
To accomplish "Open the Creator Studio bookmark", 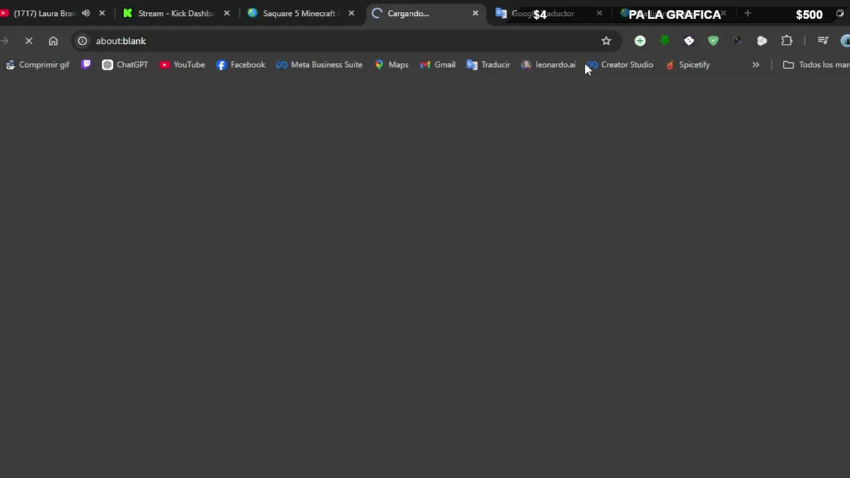I will 620,64.
